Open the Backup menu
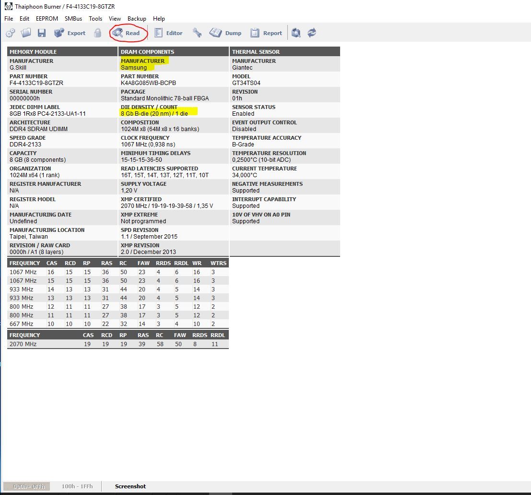The width and height of the screenshot is (531, 495). (x=137, y=19)
